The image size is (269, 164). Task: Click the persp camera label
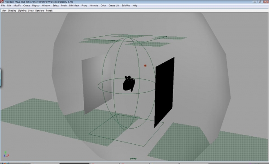[133, 158]
